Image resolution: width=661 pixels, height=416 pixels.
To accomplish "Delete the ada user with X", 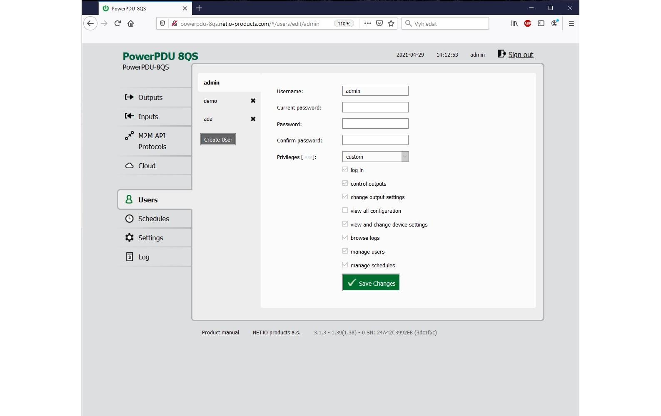I will click(x=253, y=119).
